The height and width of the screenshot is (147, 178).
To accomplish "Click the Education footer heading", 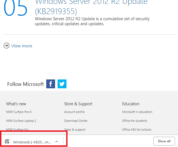I will pos(131,104).
